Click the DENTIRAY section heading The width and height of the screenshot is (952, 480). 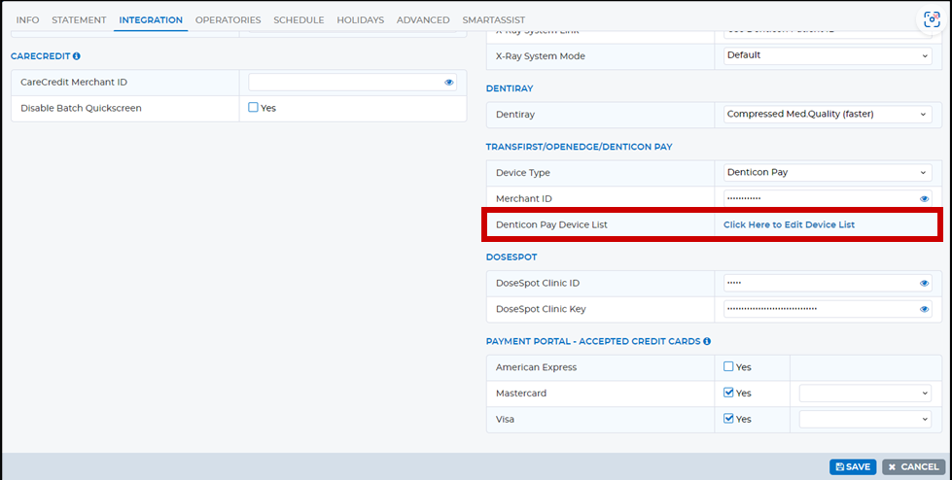pos(510,88)
